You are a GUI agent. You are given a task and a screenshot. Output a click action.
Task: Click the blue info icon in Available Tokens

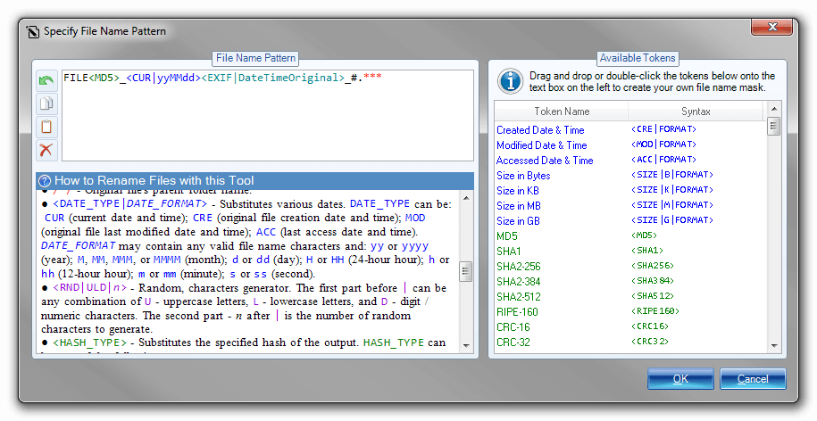coord(510,82)
